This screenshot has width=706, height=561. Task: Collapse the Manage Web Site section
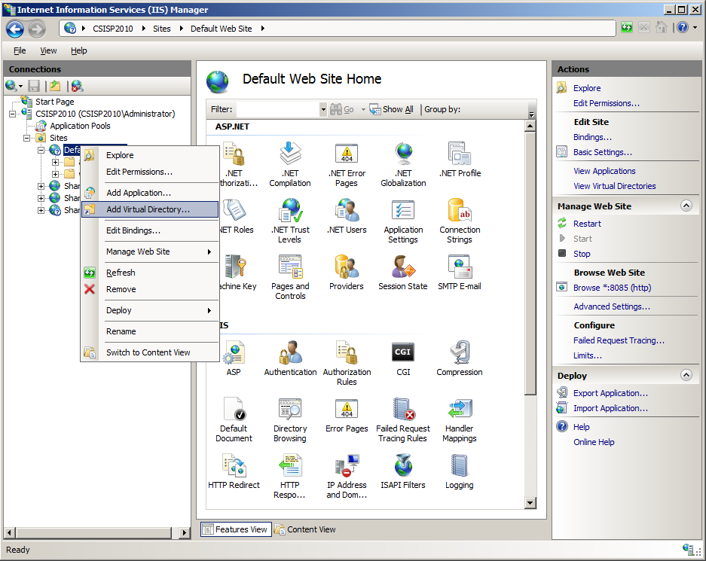pyautogui.click(x=686, y=206)
